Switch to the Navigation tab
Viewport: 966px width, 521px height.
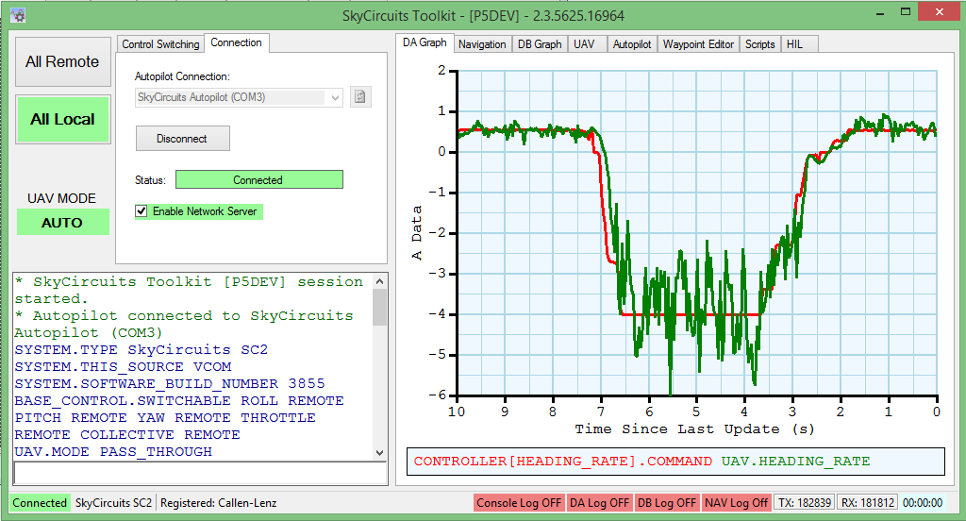(x=482, y=44)
